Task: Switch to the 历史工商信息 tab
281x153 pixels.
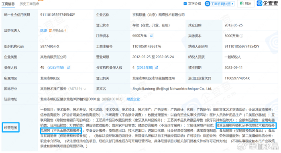Action: point(29,4)
